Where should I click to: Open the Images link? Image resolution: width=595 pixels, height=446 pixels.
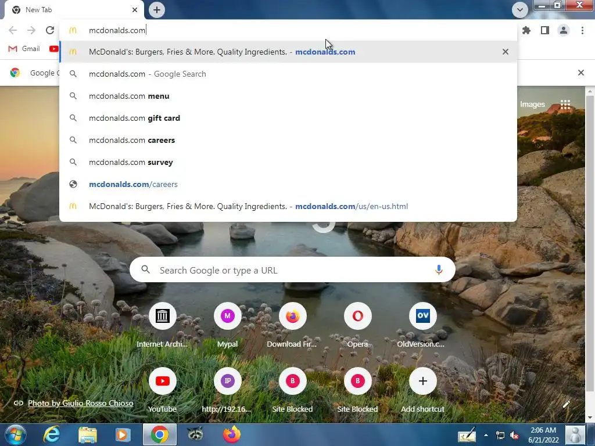(532, 105)
